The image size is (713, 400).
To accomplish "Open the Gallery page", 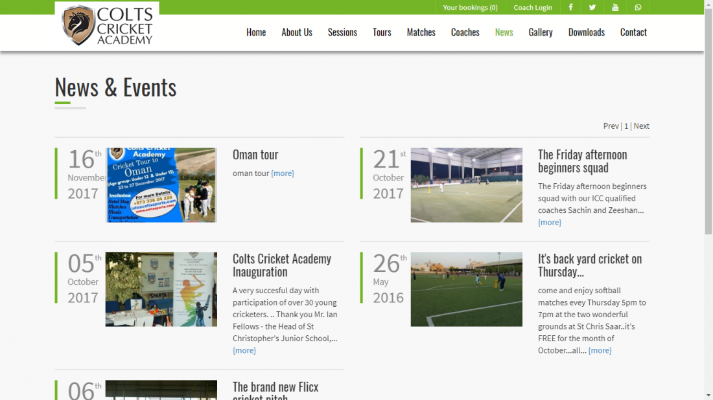I will click(540, 32).
